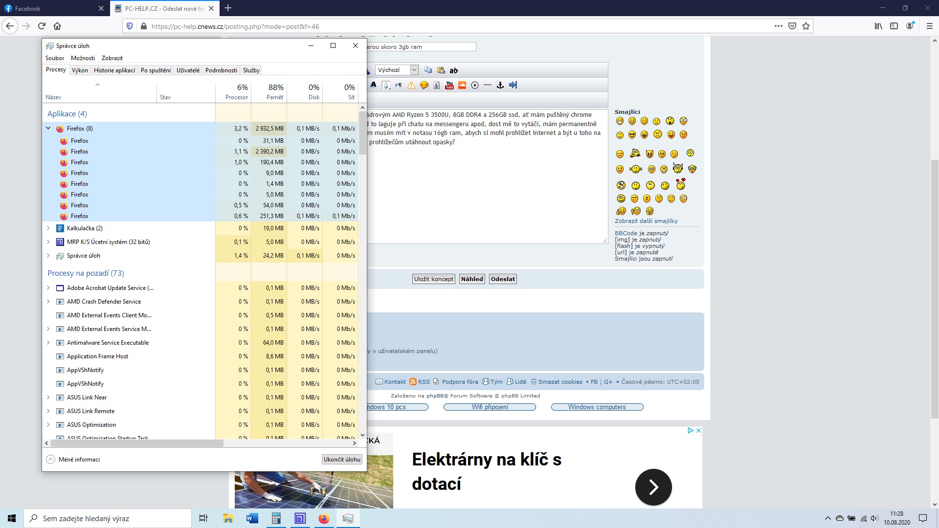Switch to the Výkon tab
This screenshot has height=528, width=939.
[x=80, y=70]
